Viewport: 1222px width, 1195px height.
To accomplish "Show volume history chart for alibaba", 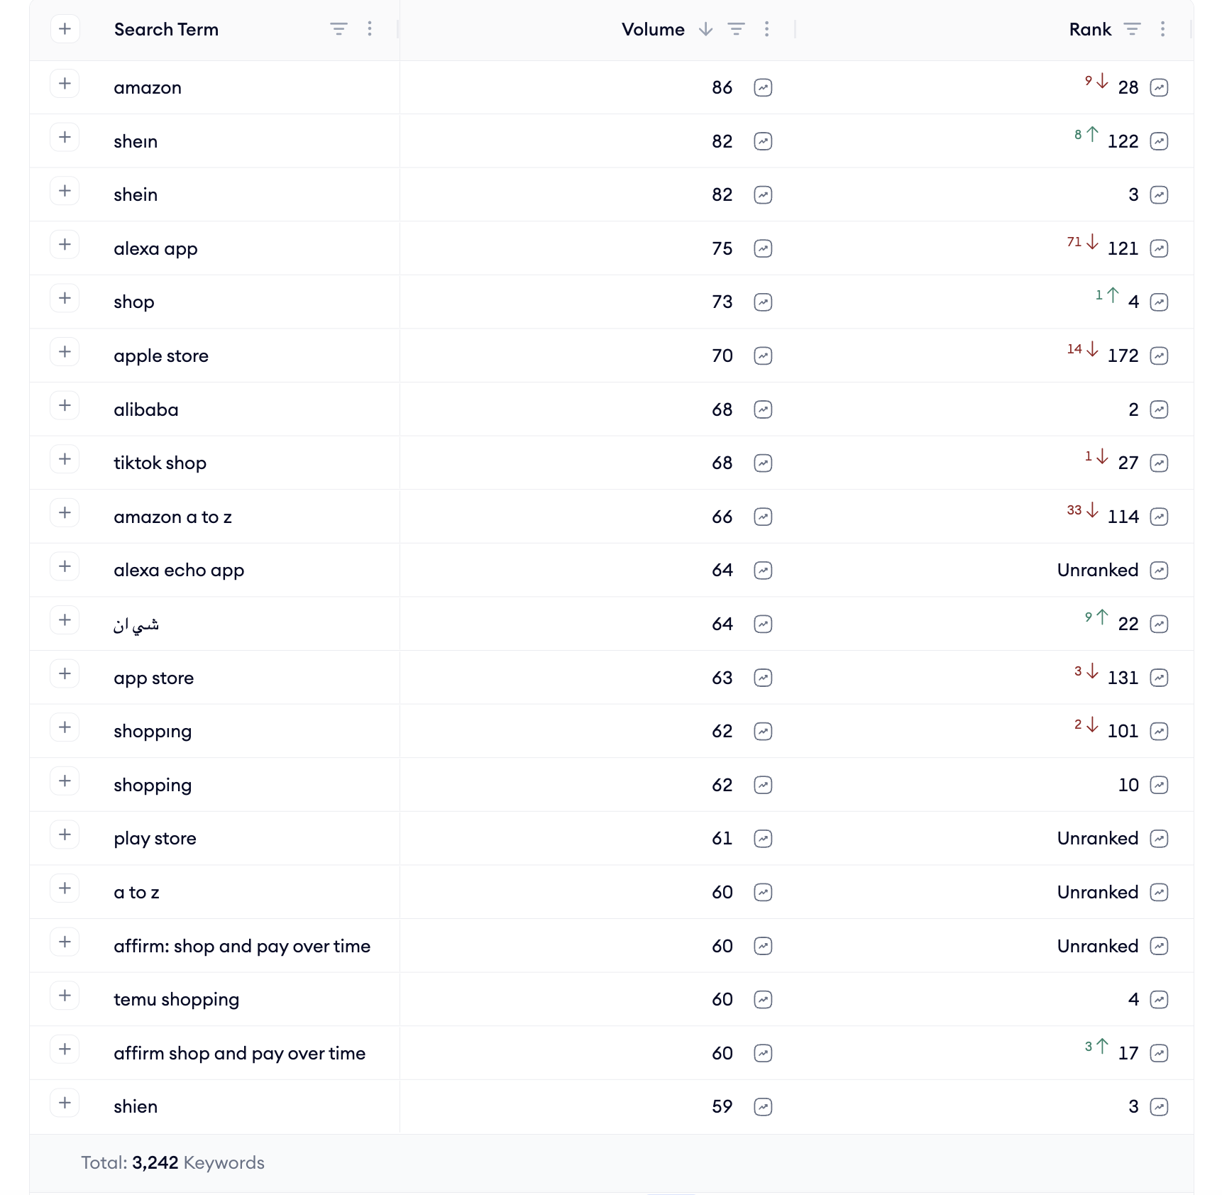I will tap(763, 409).
